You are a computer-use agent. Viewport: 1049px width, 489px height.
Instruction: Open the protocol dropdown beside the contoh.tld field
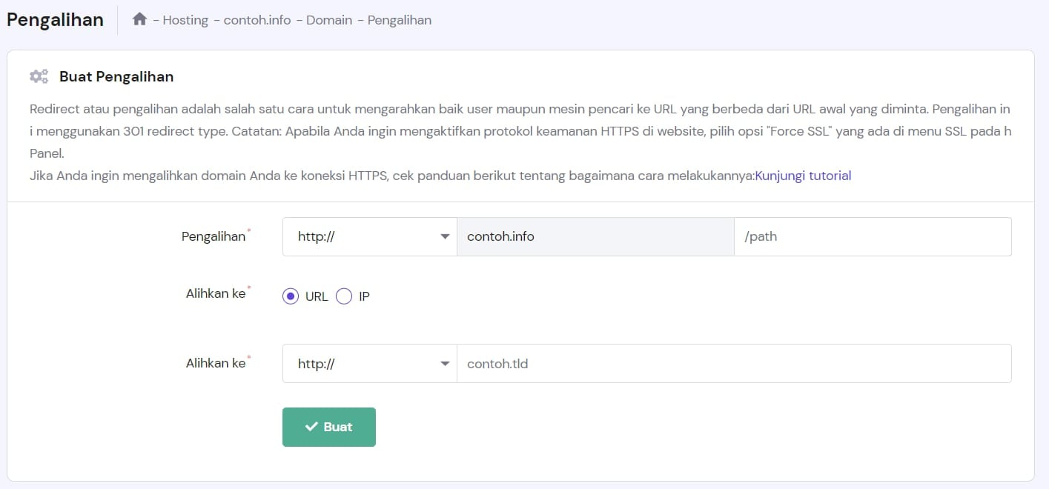(x=369, y=364)
